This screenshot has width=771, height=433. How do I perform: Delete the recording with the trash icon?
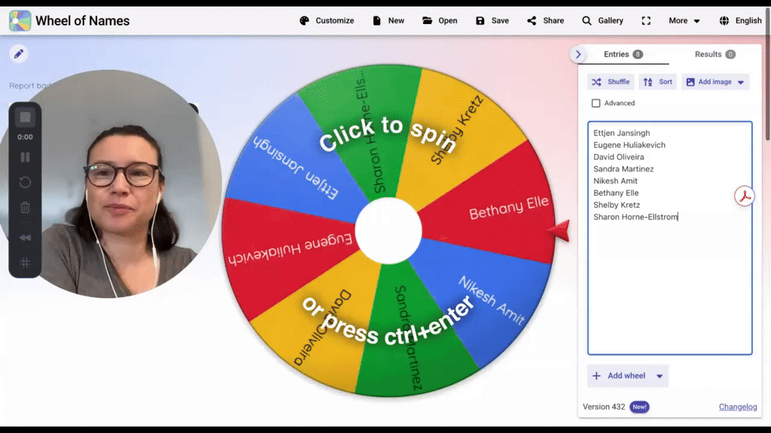[25, 207]
